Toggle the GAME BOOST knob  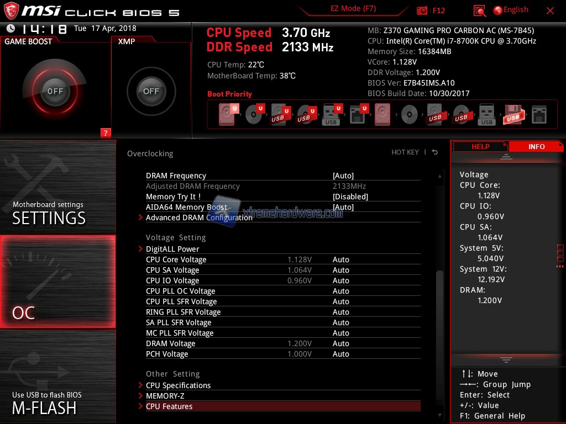(x=55, y=91)
